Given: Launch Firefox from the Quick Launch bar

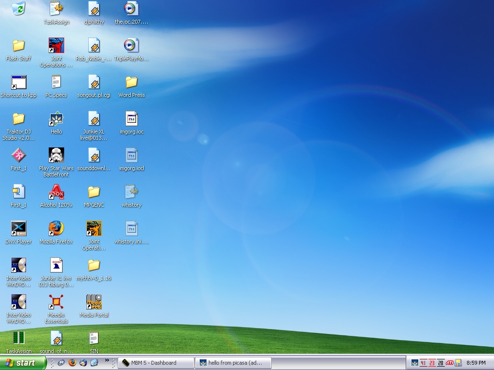Looking at the screenshot, I should point(72,363).
